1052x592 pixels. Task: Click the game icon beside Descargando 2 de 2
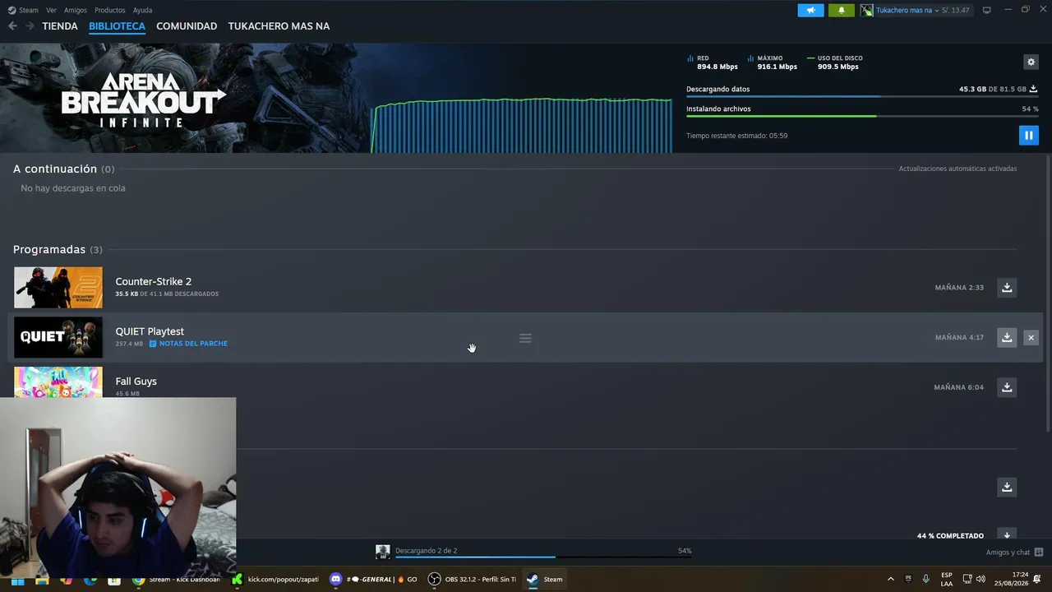(383, 552)
